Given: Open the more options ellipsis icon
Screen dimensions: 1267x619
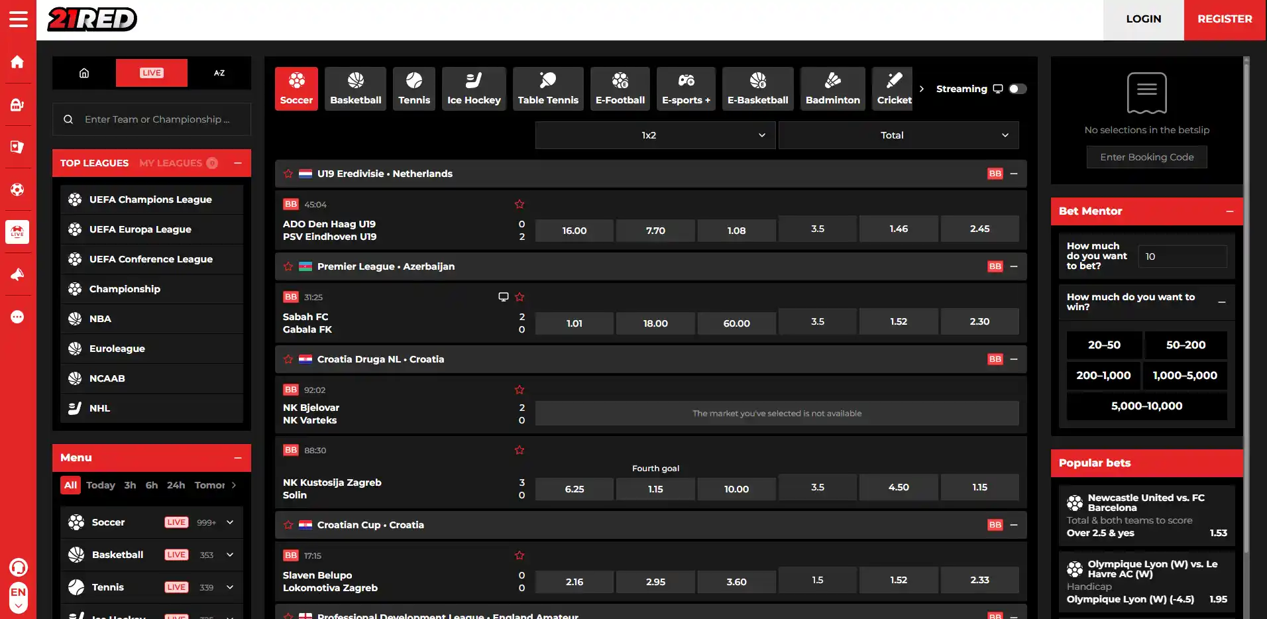Looking at the screenshot, I should 17,317.
